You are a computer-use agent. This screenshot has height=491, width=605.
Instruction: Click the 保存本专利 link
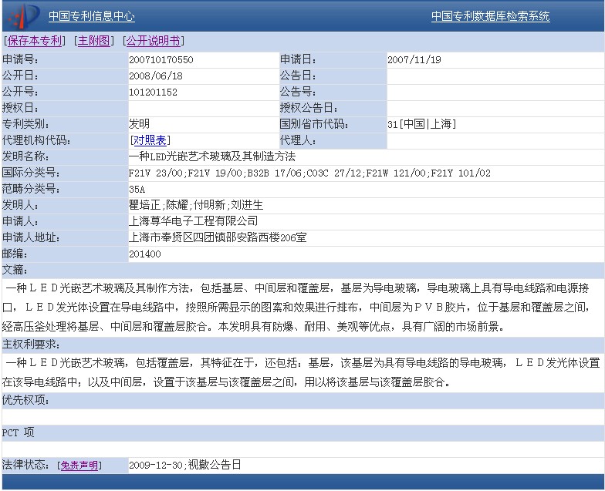point(35,41)
